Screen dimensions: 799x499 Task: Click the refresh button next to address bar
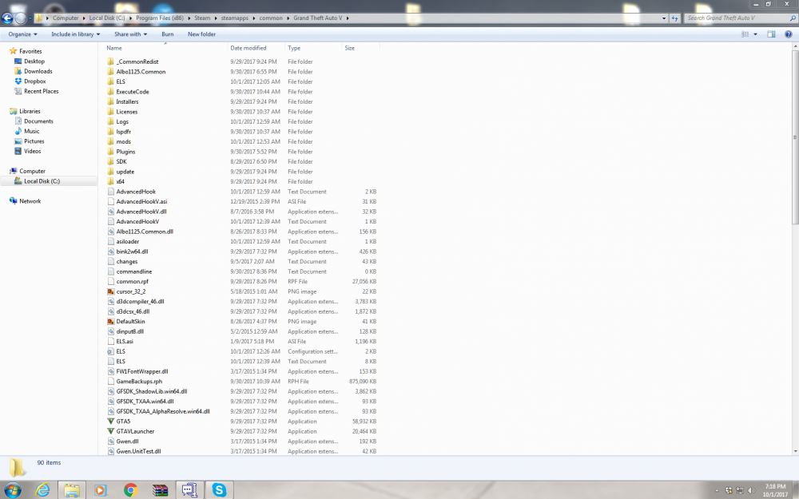coord(674,18)
